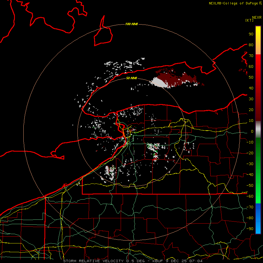Click the -10 value on the velocity scale
Viewport: 263px width, 263px height.
pos(250,142)
